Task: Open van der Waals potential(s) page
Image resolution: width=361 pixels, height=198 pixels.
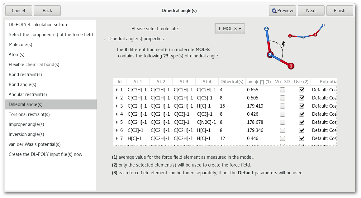Action: pos(35,144)
